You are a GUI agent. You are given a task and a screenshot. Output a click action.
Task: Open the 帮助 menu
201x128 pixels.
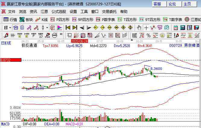coord(124,12)
